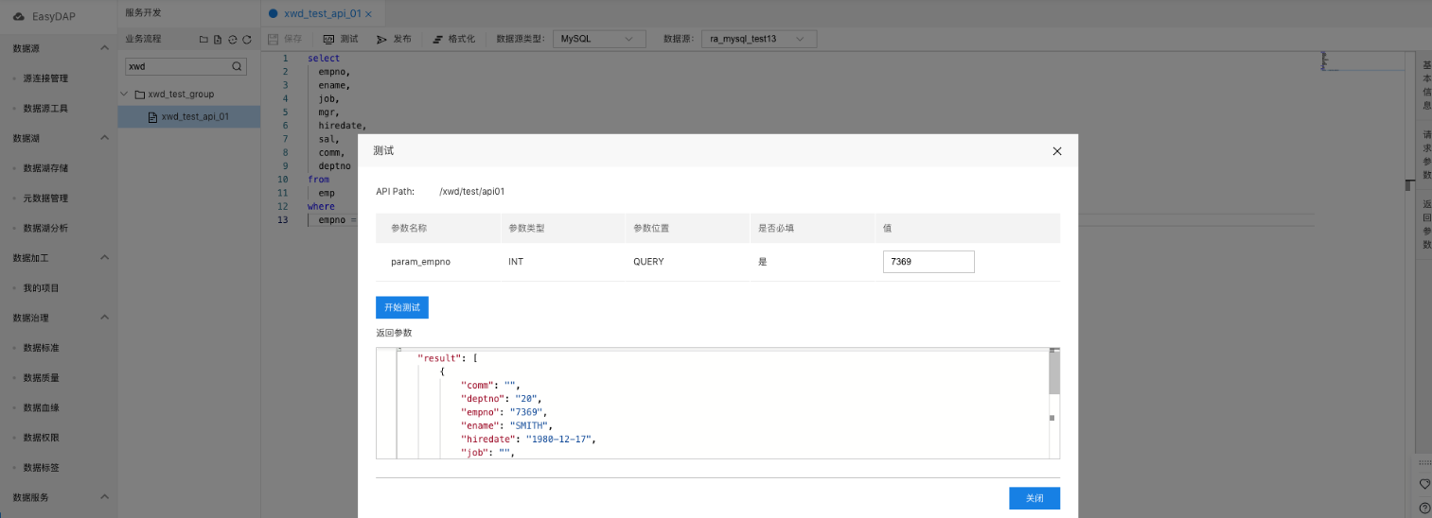Screen dimensions: 1432x518
Task: Open 数据源工具 in the sidebar
Action: click(45, 109)
